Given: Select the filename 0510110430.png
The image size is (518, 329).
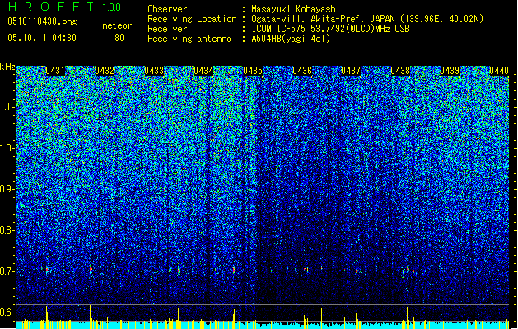Looking at the screenshot, I should click(42, 21).
